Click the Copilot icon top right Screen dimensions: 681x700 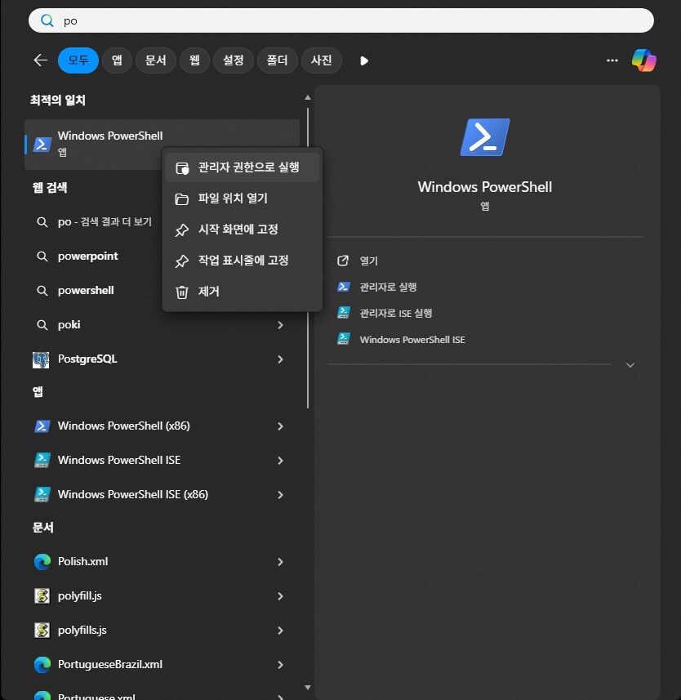pyautogui.click(x=644, y=60)
